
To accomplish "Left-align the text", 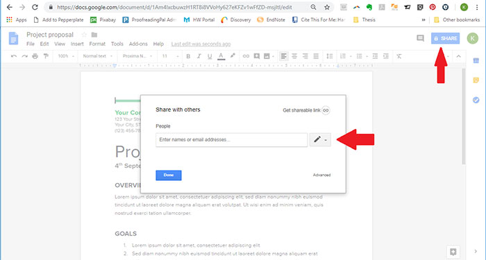I will [283, 56].
